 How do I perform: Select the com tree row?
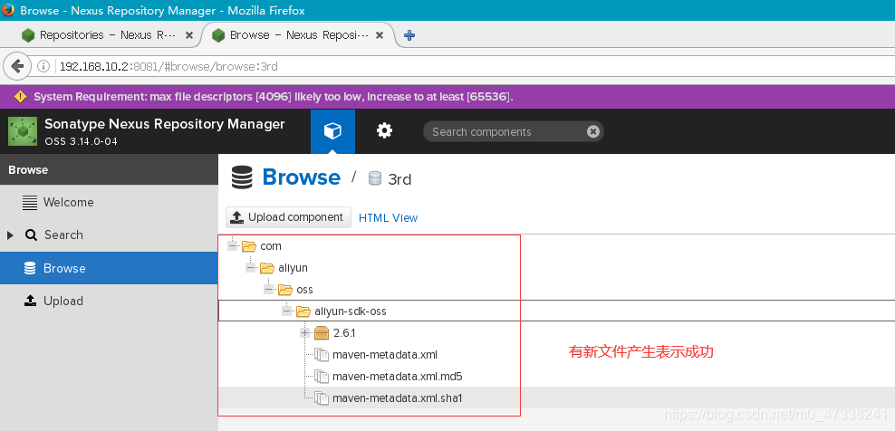(x=556, y=246)
